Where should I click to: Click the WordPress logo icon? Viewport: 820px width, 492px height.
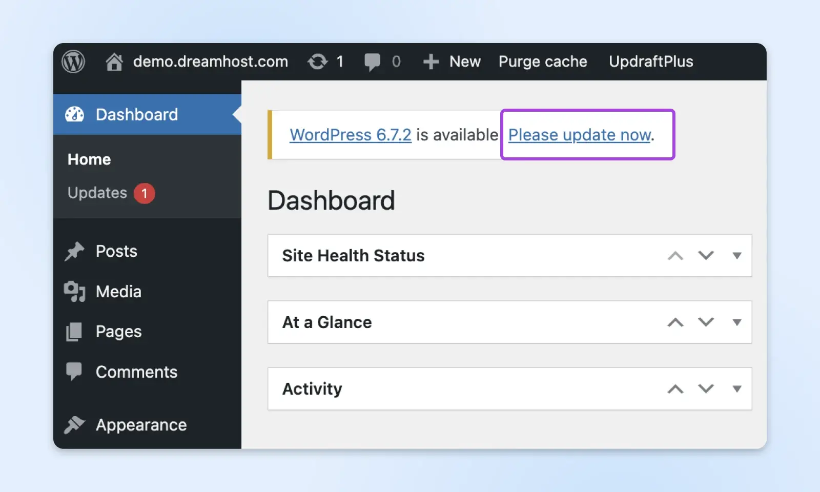pos(73,62)
